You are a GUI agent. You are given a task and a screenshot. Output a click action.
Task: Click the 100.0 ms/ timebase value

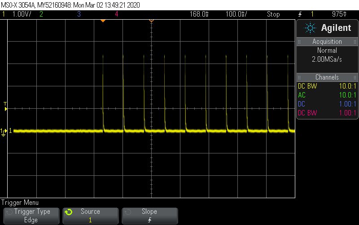[236, 14]
